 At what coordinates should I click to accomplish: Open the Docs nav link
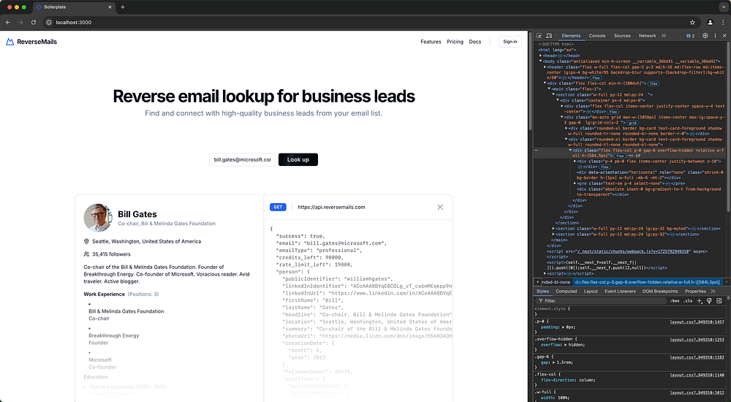(475, 42)
